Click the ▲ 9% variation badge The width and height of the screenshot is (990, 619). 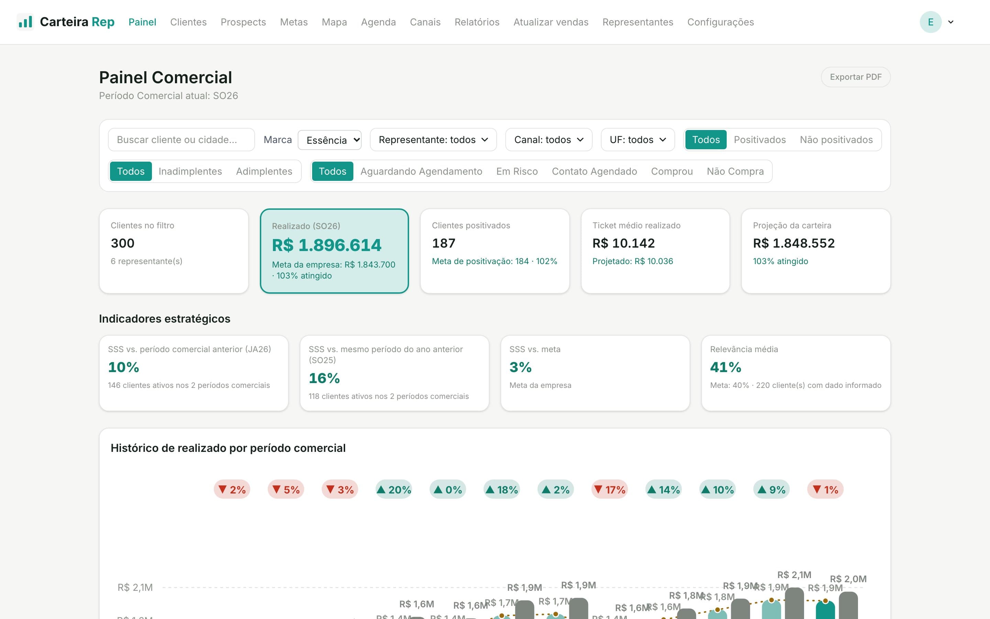tap(771, 489)
